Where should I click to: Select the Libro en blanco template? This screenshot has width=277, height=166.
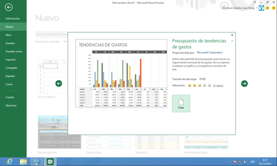tap(53, 77)
